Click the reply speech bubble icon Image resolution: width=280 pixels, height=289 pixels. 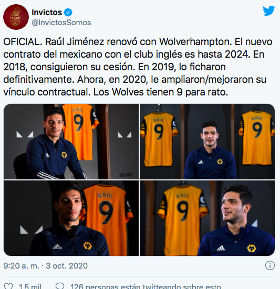(x=60, y=286)
